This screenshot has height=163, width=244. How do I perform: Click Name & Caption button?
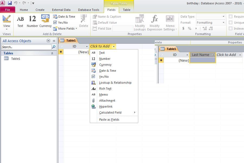[107, 17]
